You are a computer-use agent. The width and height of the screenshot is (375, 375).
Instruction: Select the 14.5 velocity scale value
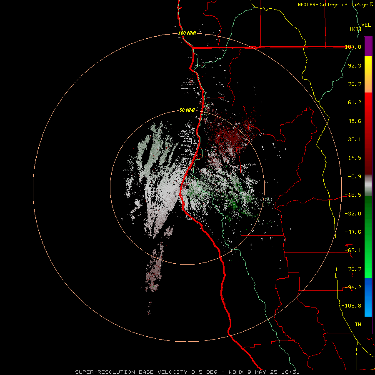(x=355, y=158)
